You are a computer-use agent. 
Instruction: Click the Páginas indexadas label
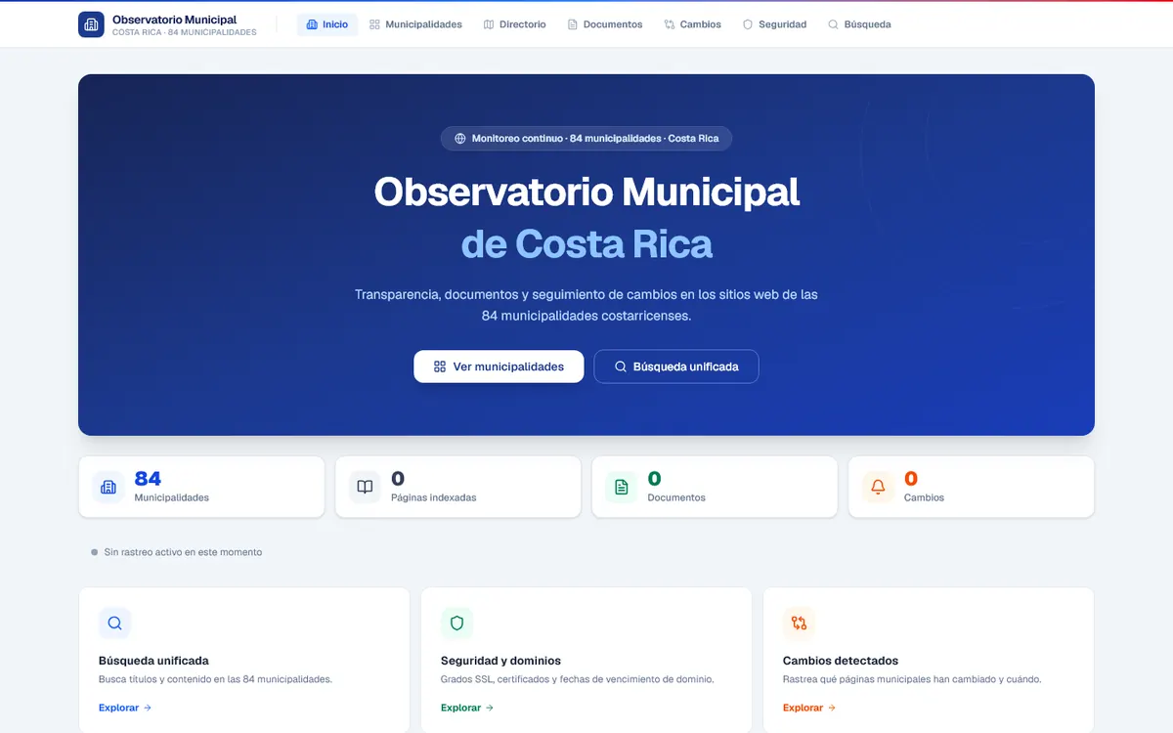point(434,497)
